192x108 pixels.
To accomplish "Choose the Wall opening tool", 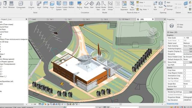I will coord(167,2).
